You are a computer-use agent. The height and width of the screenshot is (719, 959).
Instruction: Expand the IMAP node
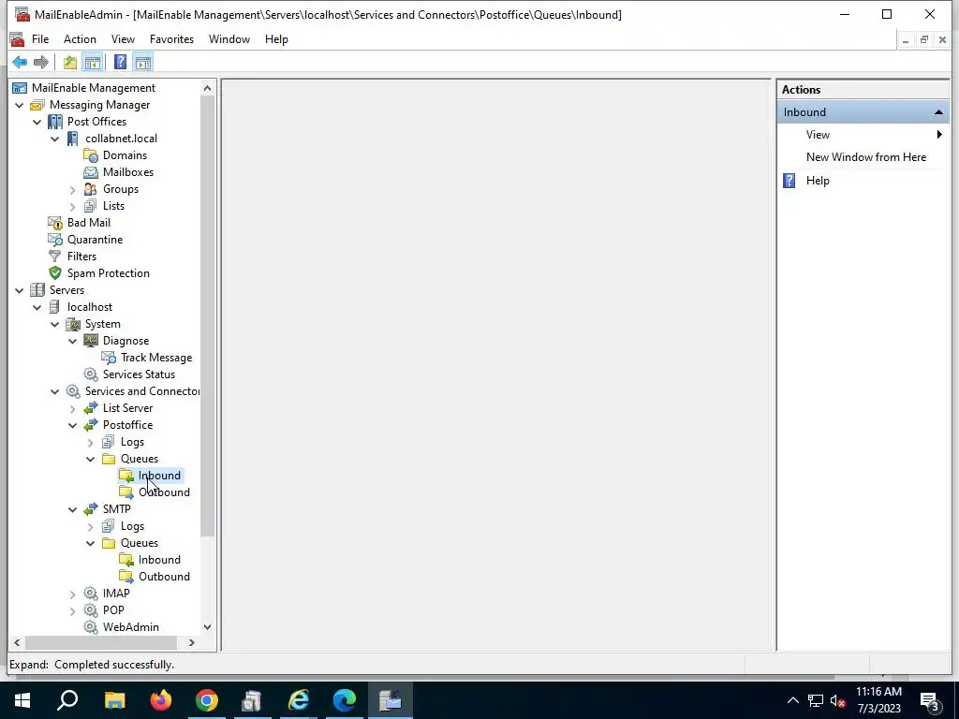[x=73, y=594]
